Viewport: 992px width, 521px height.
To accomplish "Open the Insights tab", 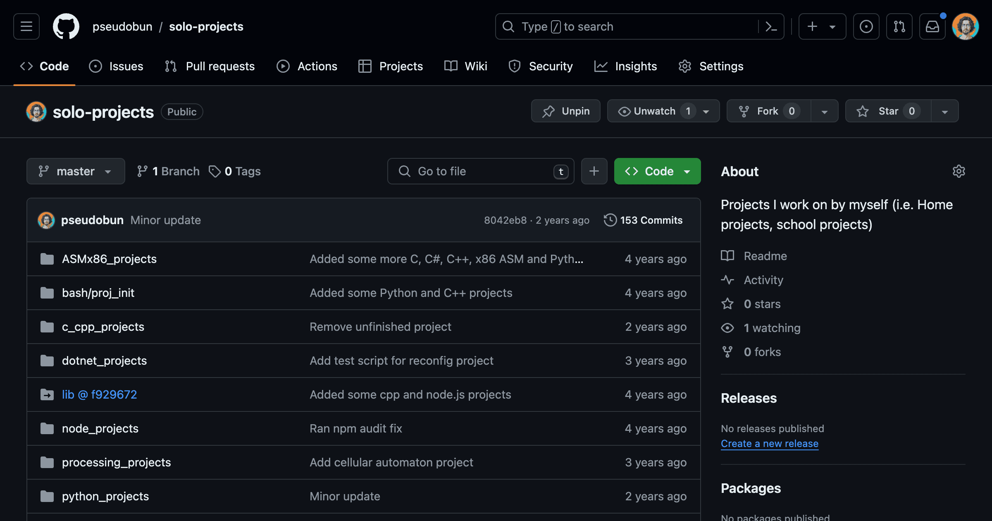I will point(625,66).
